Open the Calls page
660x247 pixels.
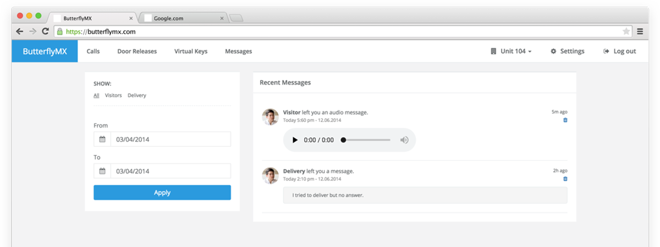(x=93, y=51)
